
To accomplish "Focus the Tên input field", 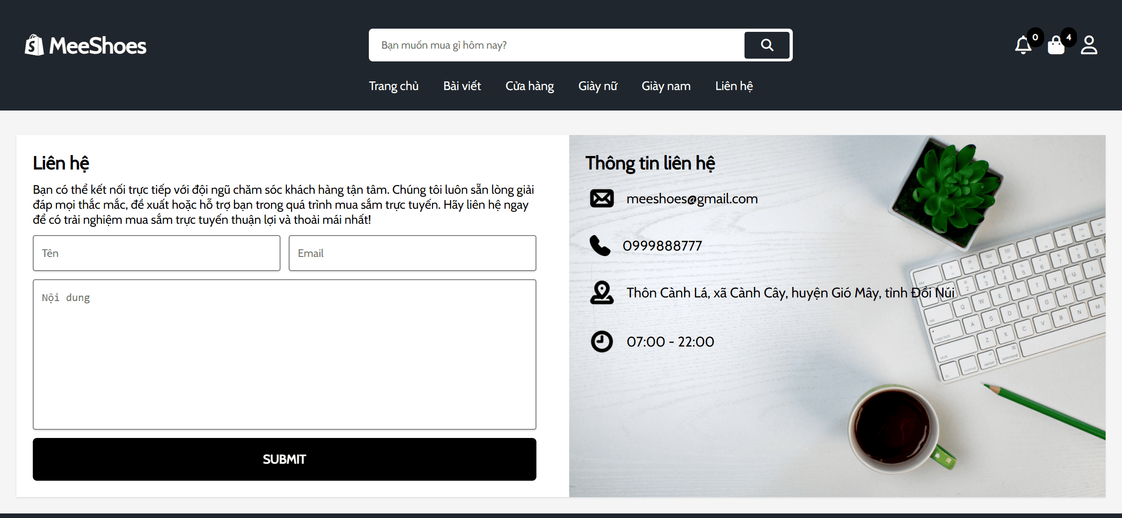I will click(157, 253).
